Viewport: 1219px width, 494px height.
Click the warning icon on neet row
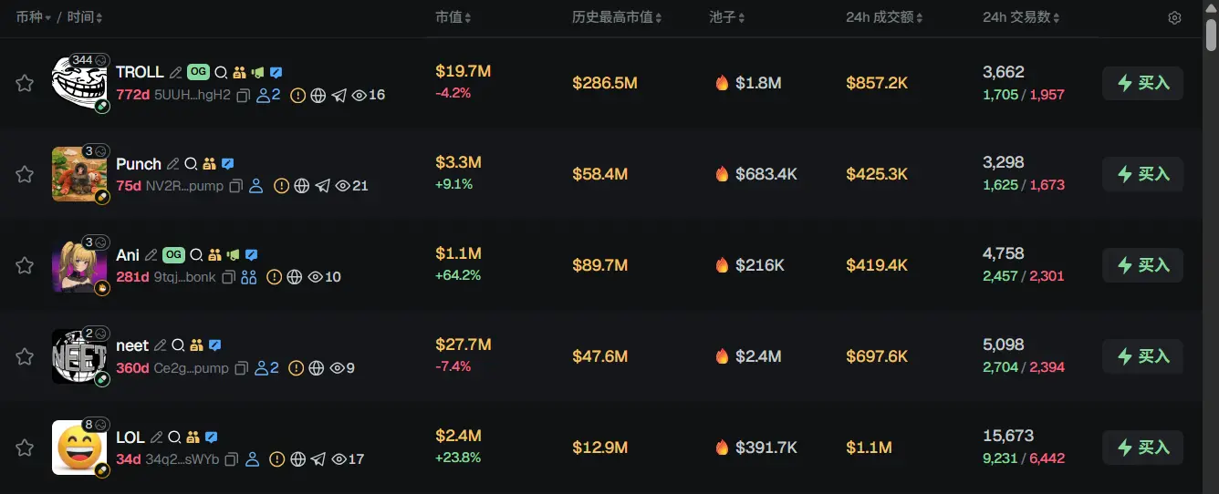(x=297, y=368)
